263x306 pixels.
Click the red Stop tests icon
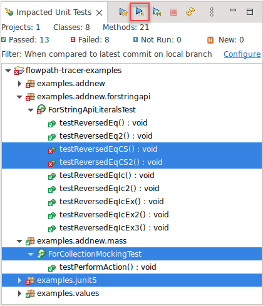tap(173, 12)
